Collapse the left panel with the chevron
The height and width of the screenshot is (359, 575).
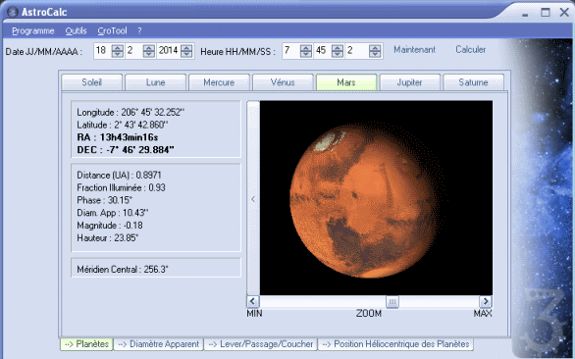click(253, 199)
